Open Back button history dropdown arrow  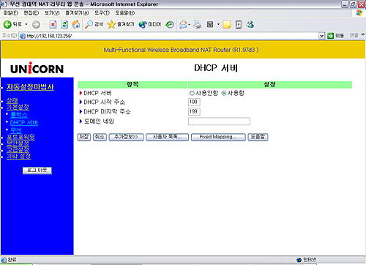[26, 24]
